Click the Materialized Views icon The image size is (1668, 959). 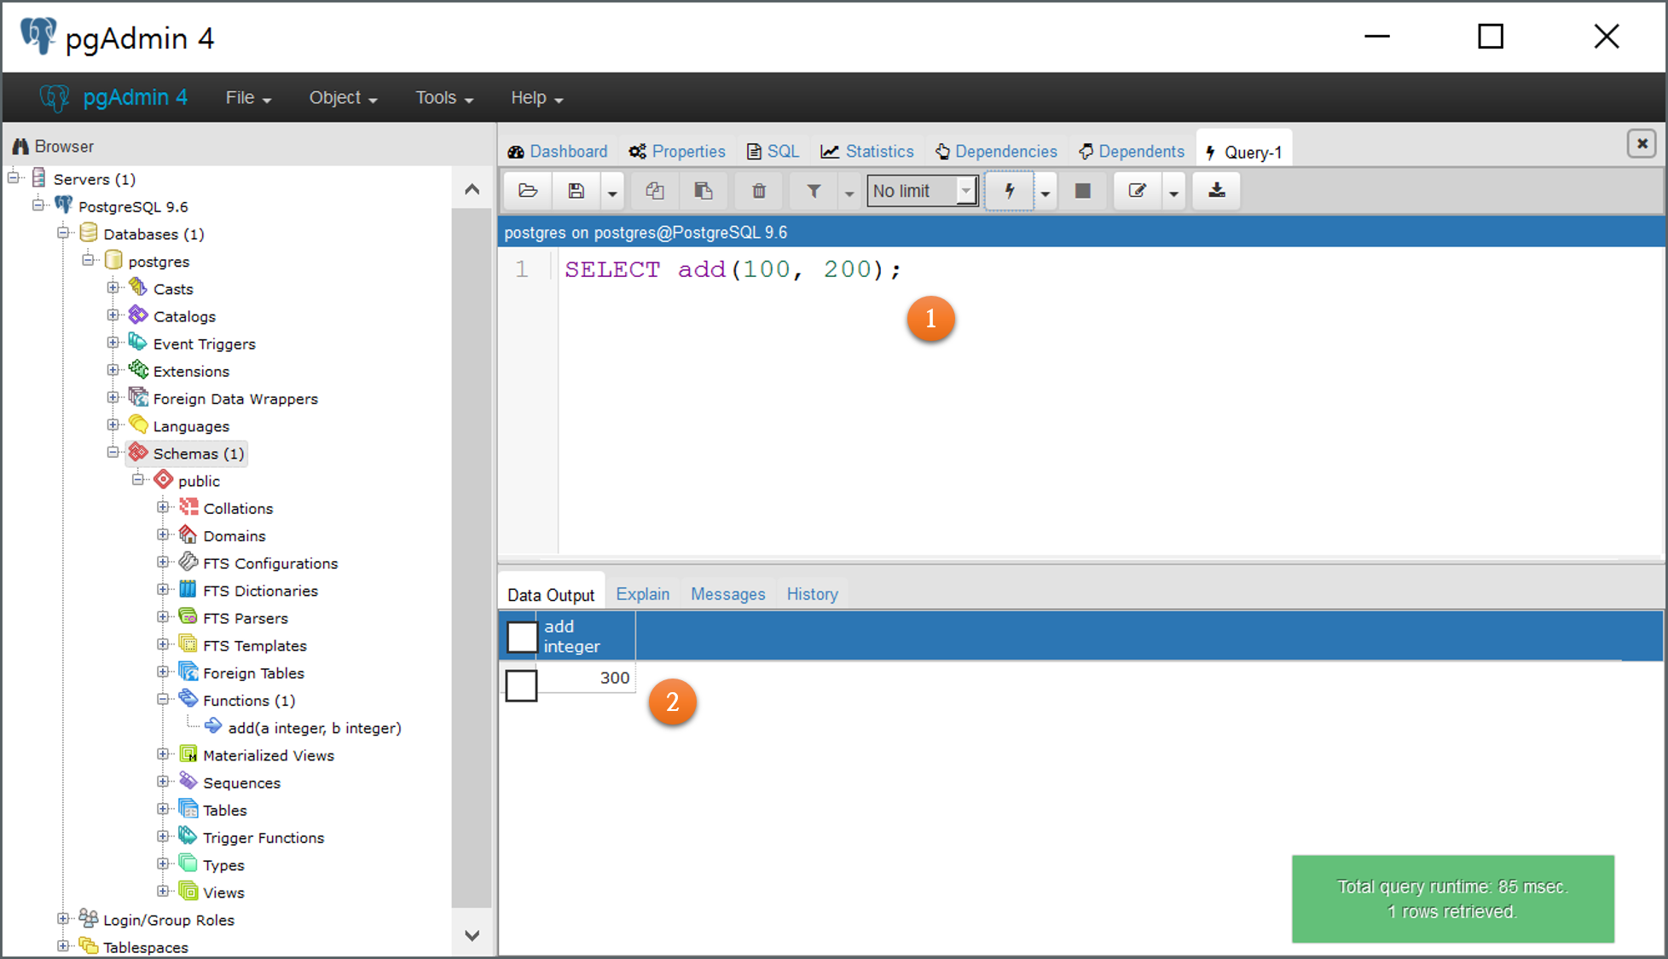[188, 754]
